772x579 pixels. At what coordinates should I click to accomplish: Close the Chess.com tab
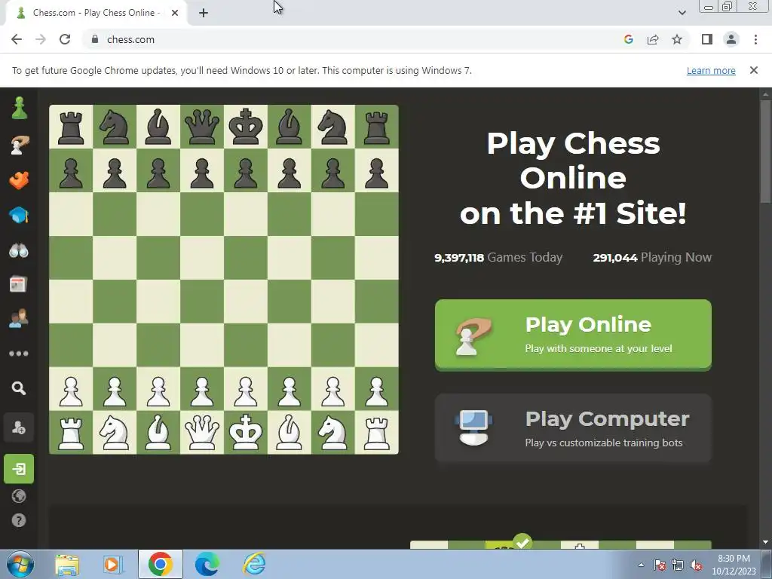[x=175, y=13]
